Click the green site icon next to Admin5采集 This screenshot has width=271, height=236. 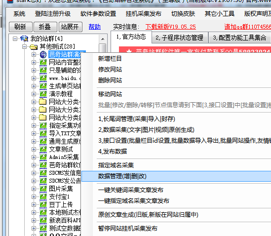(x=43, y=157)
